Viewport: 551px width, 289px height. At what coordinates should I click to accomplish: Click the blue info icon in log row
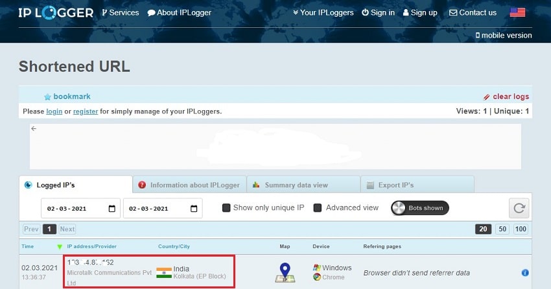(525, 273)
